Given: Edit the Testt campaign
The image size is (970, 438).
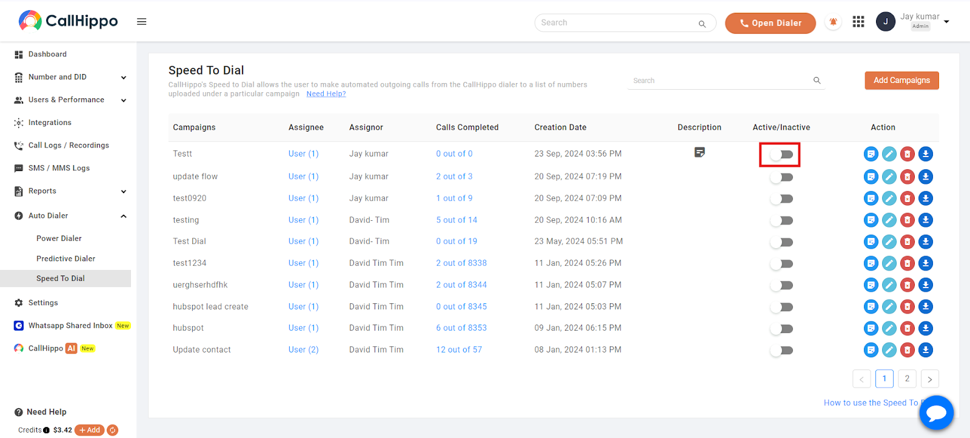Looking at the screenshot, I should click(889, 154).
